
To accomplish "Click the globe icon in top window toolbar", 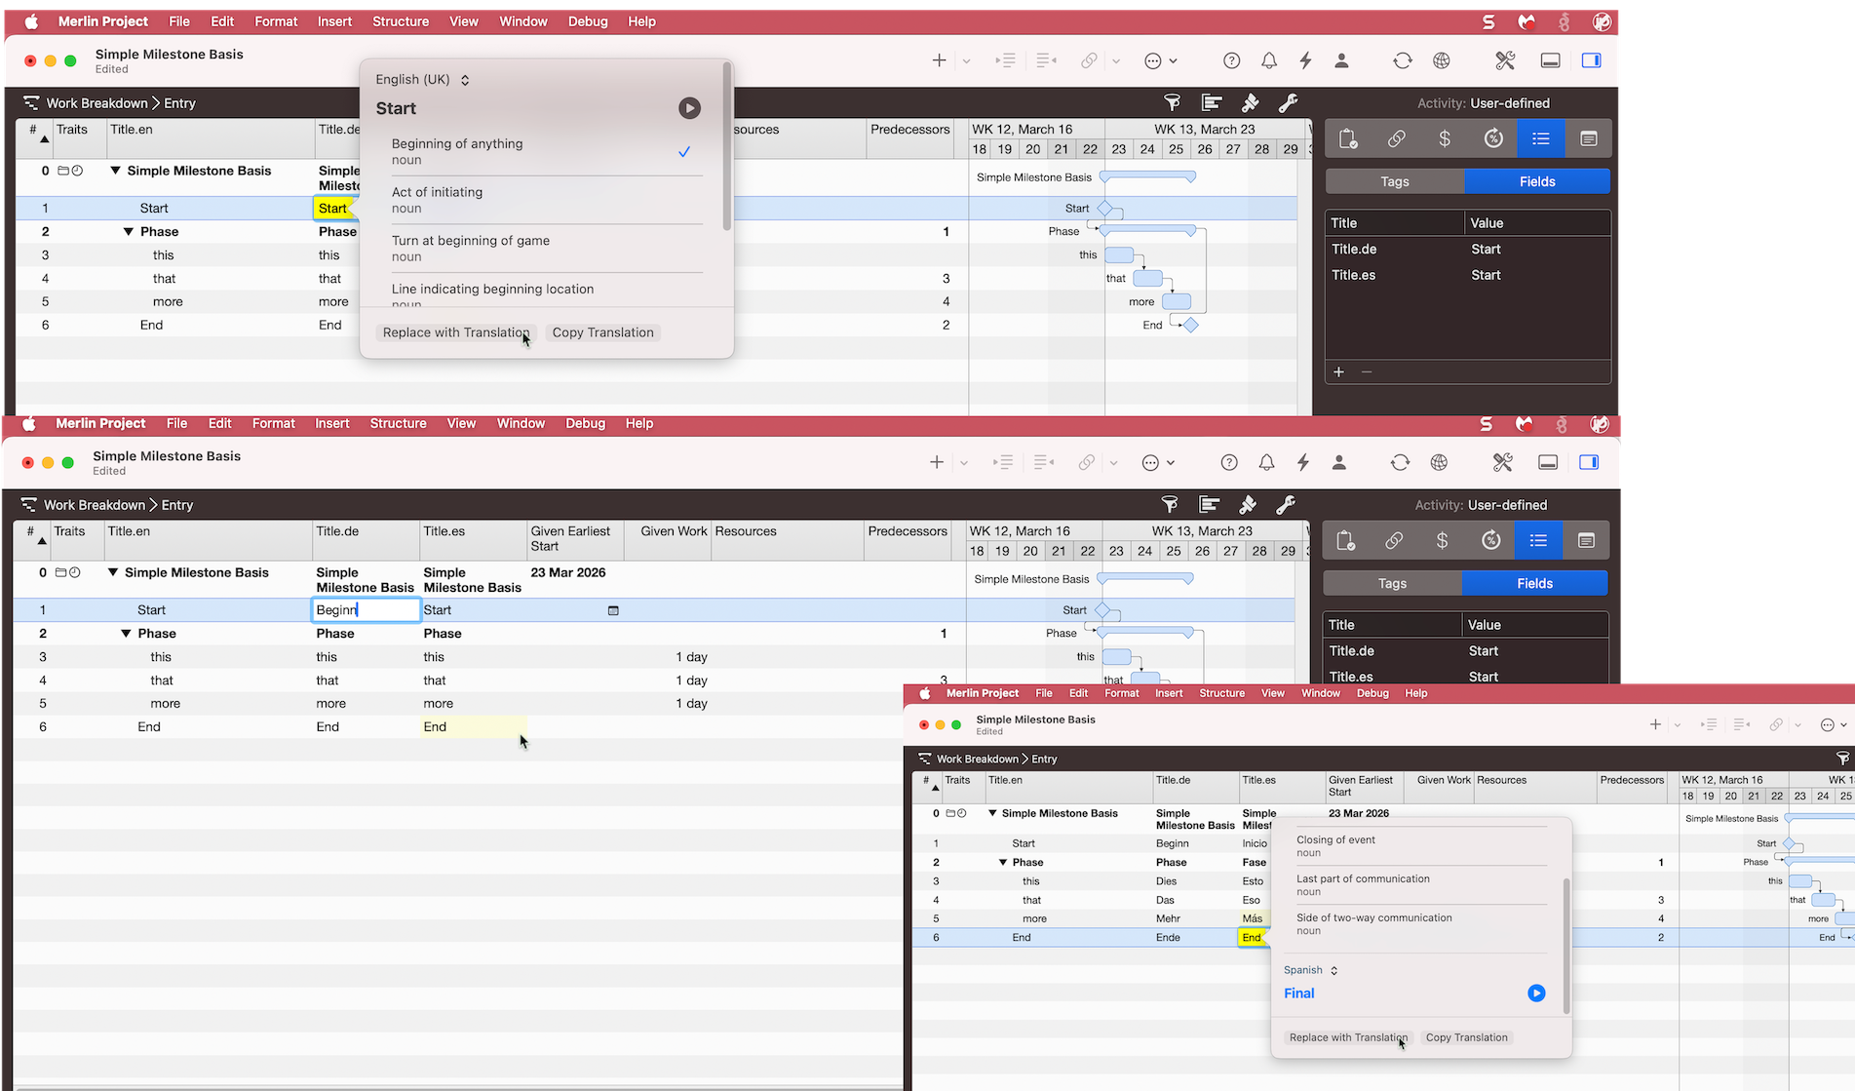I will click(1442, 60).
